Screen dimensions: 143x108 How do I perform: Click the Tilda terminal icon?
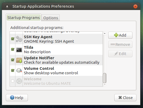[x=19, y=50]
